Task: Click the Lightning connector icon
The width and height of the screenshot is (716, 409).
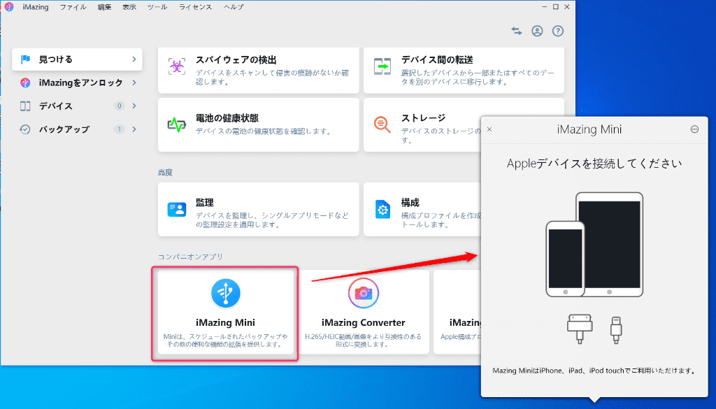Action: coord(616,330)
